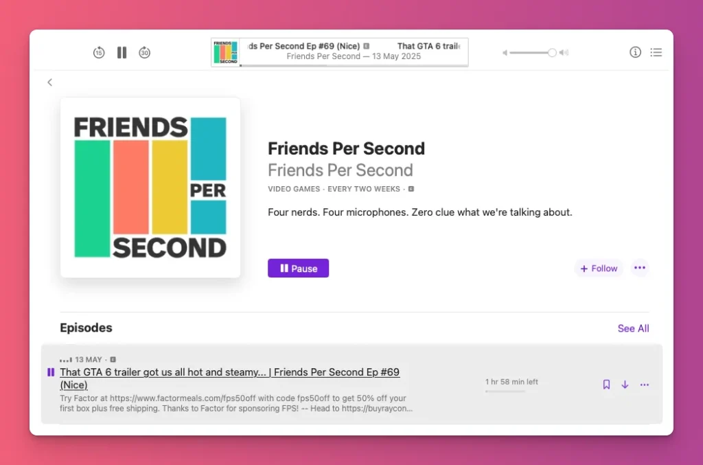Click the Friends Per Second cover artwork
This screenshot has width=703, height=465.
(150, 188)
